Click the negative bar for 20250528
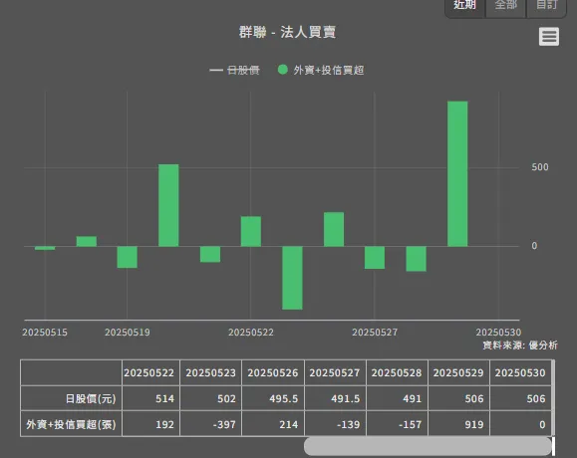Viewport: 577px width, 458px height. [416, 259]
